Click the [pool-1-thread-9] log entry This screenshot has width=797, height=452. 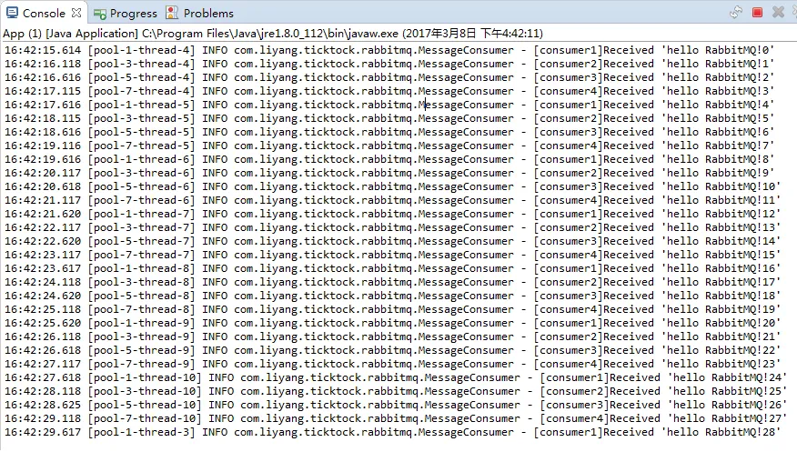coord(392,324)
